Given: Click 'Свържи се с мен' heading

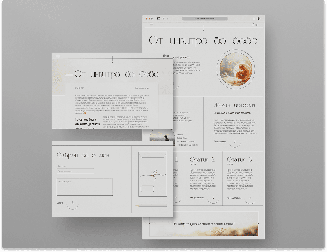Looking at the screenshot, I should 83,155.
